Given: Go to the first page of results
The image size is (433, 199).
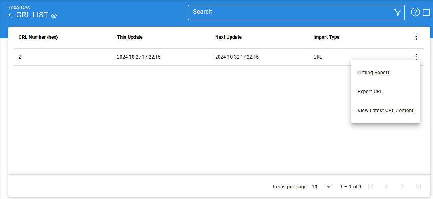Looking at the screenshot, I should pos(371,186).
